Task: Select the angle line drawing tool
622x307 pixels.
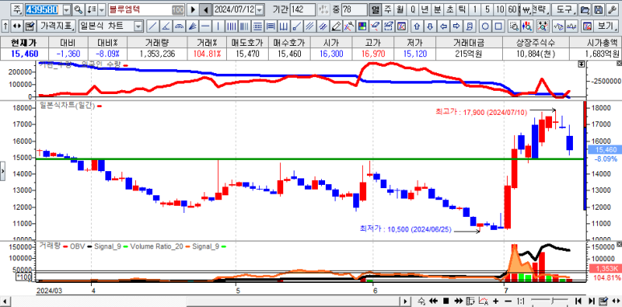Action: (x=167, y=27)
